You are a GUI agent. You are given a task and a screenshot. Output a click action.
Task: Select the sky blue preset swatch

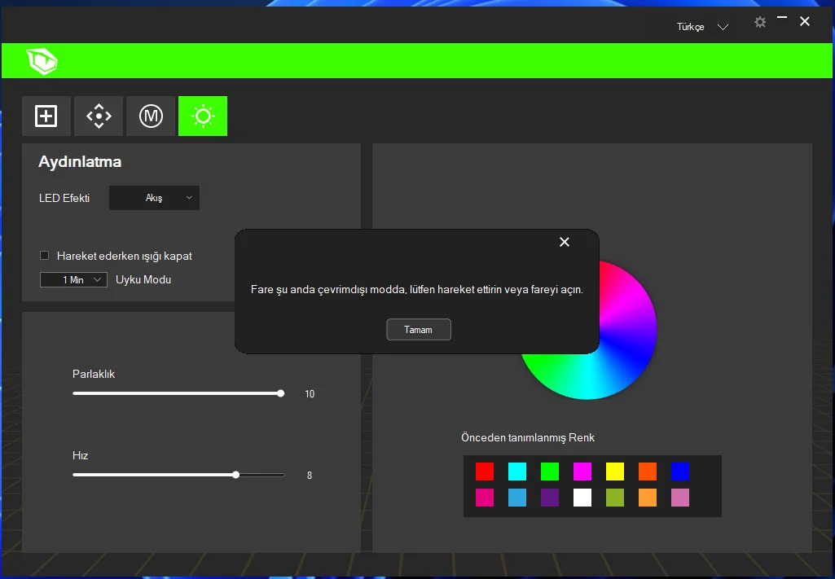517,498
